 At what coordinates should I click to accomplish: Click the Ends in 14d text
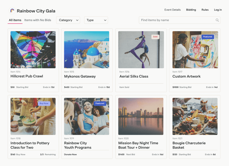(x=212, y=87)
